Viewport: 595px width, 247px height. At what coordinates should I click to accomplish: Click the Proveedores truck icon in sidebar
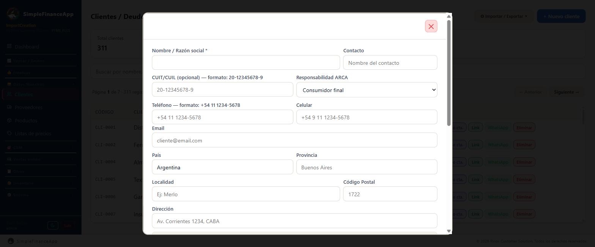[x=9, y=107]
